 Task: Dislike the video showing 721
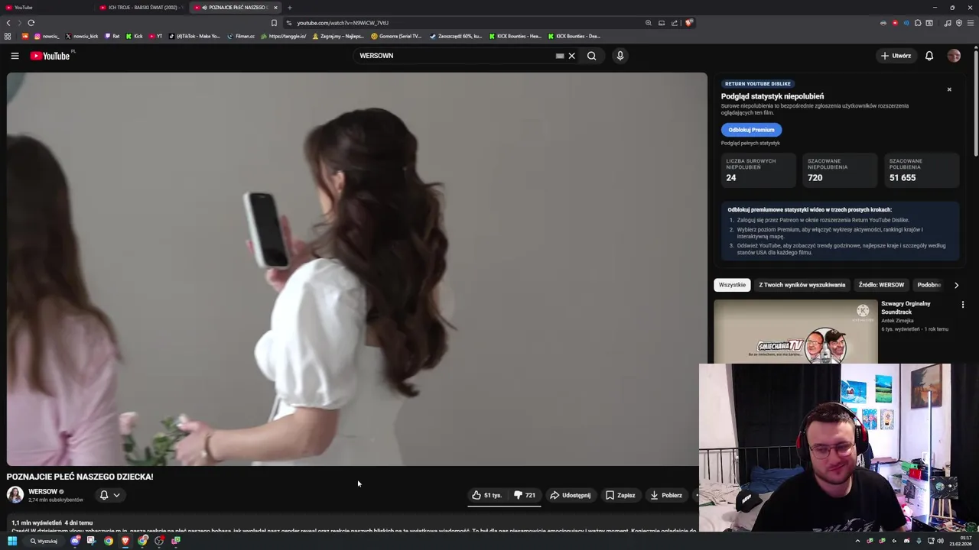click(525, 495)
